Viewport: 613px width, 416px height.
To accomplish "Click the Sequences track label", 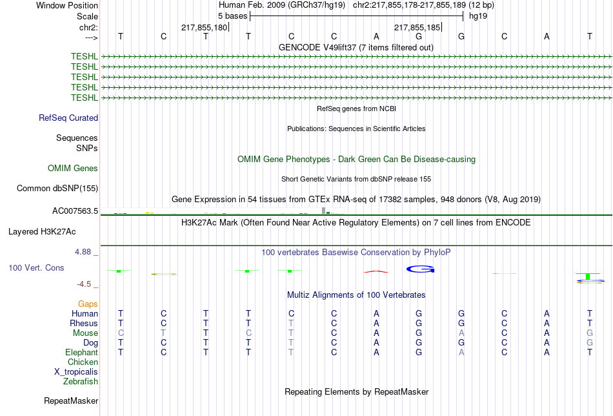I will tap(77, 138).
